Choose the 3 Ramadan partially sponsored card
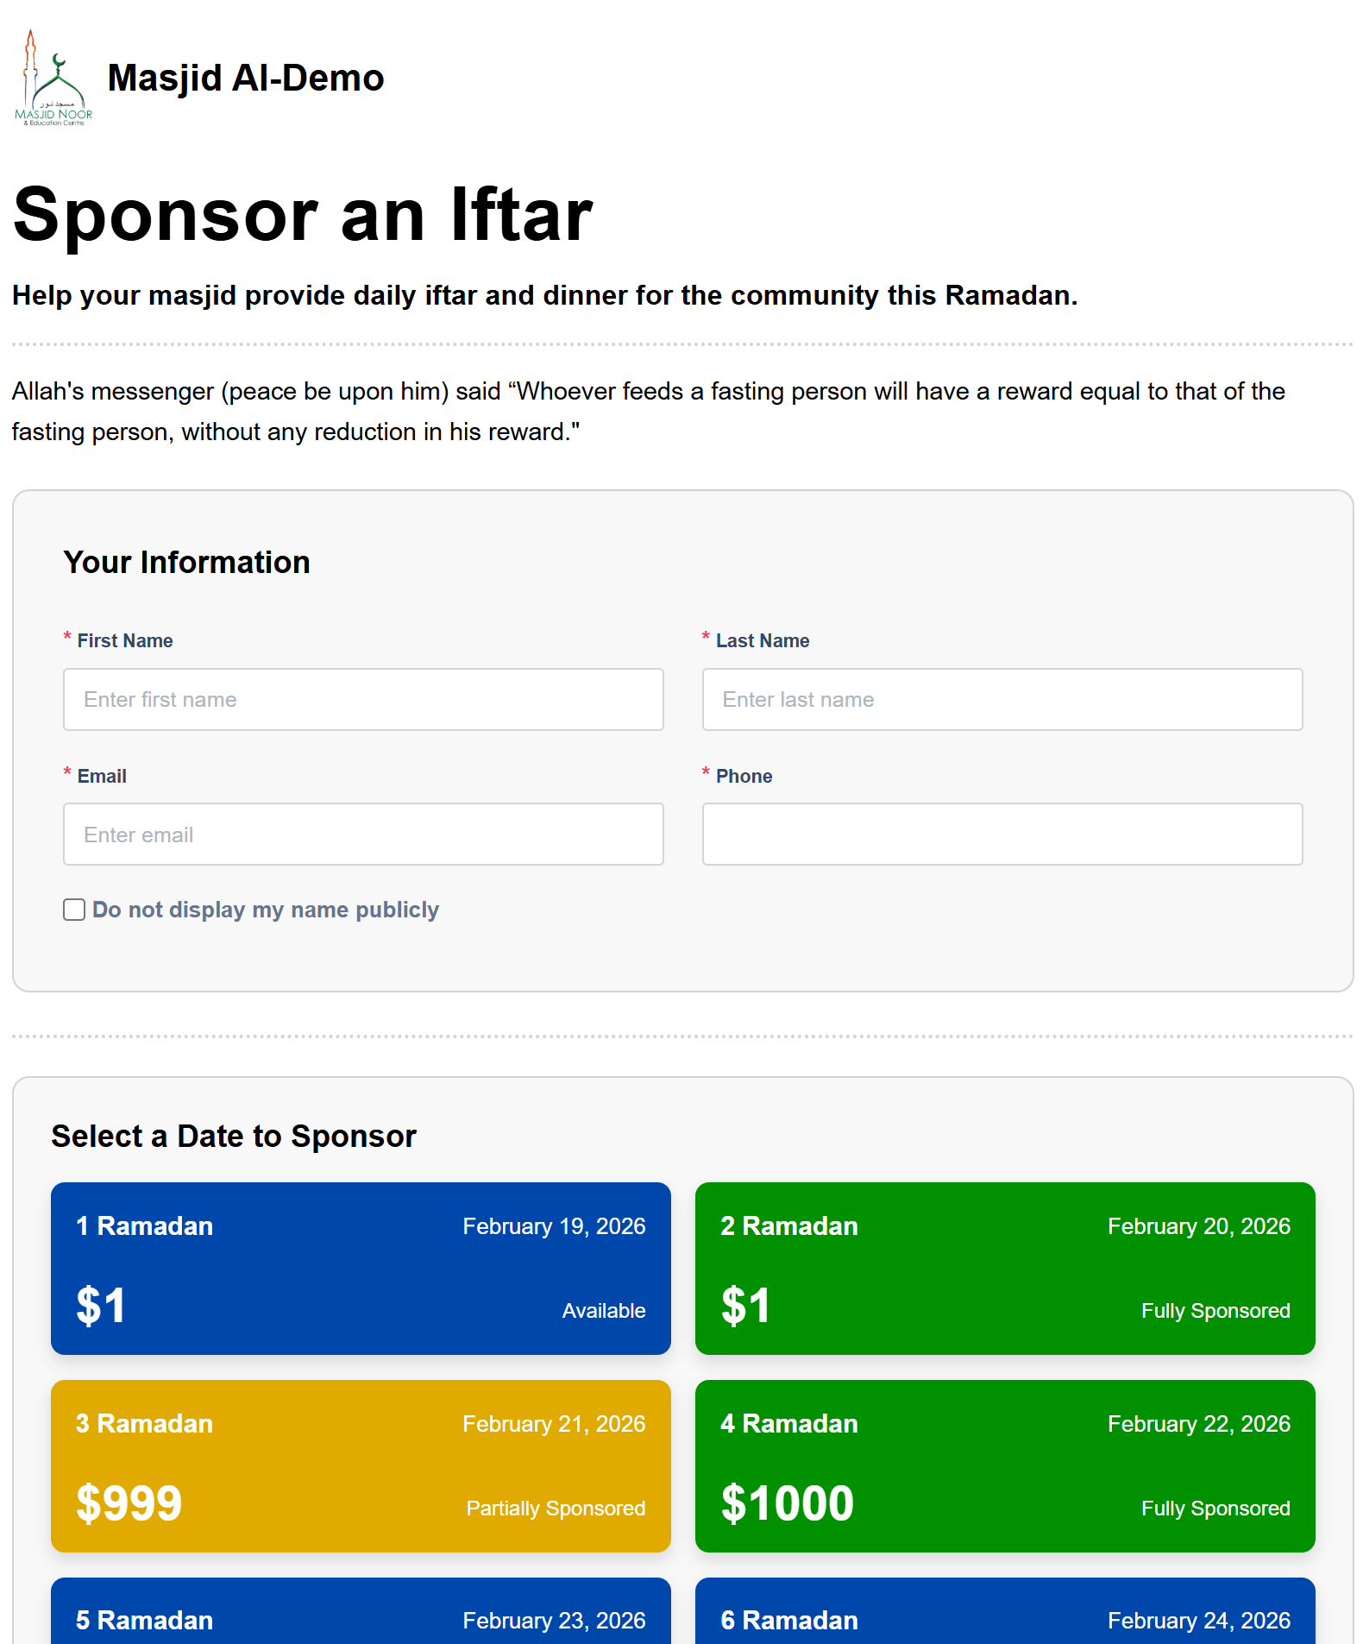1363x1644 pixels. [x=361, y=1465]
